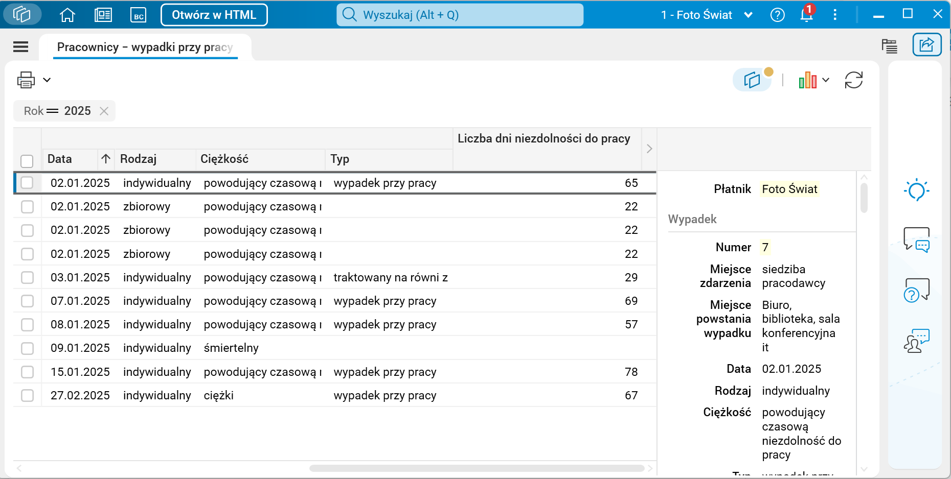Click the print icon

[x=26, y=80]
